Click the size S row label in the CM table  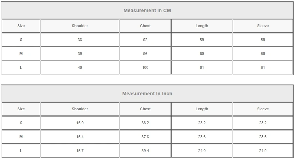point(21,40)
